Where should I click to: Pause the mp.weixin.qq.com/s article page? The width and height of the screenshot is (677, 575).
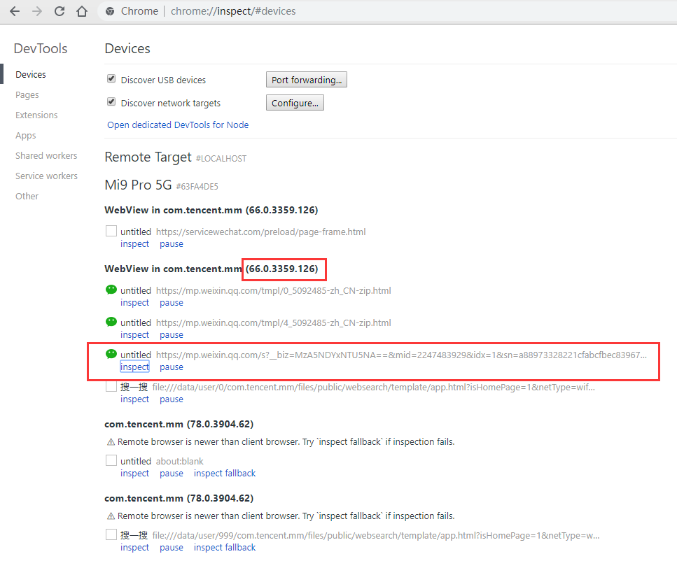pyautogui.click(x=172, y=367)
